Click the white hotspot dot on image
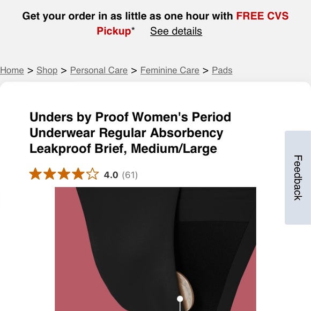The width and height of the screenshot is (311, 311). tap(180, 299)
